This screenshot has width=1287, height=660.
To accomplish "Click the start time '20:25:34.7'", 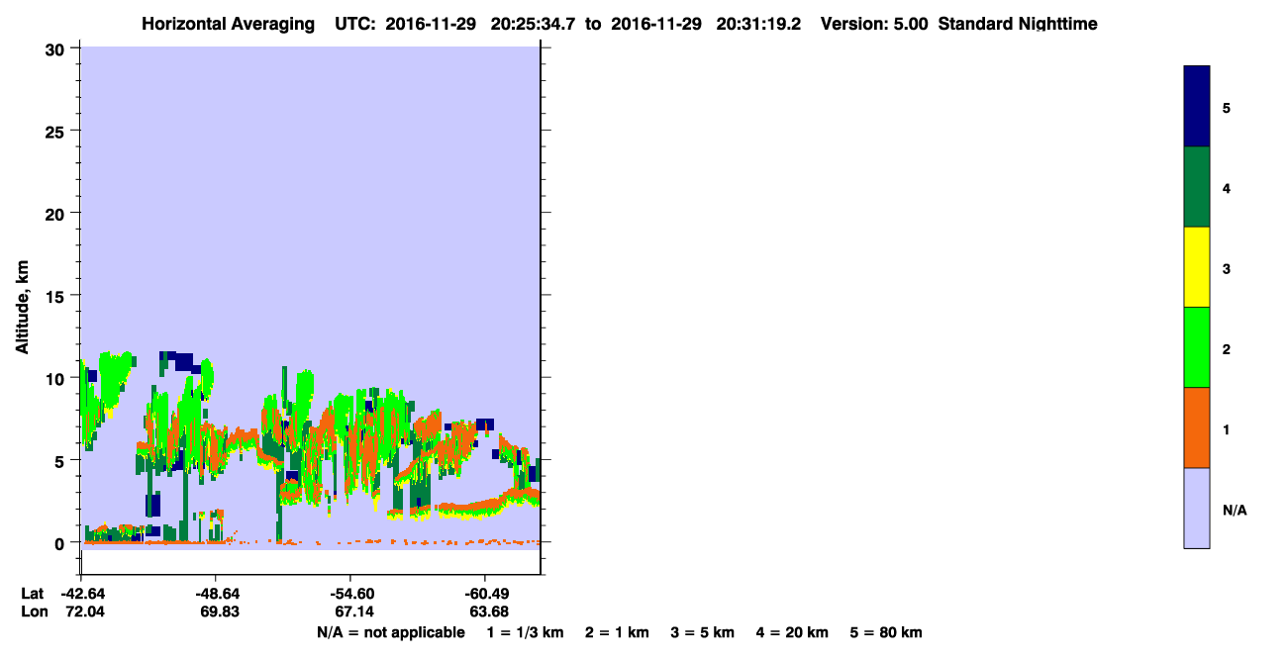I will click(536, 24).
